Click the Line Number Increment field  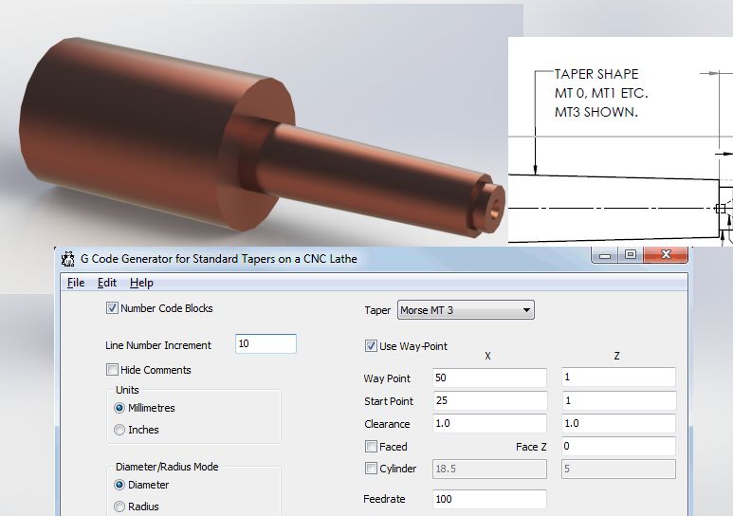(266, 344)
